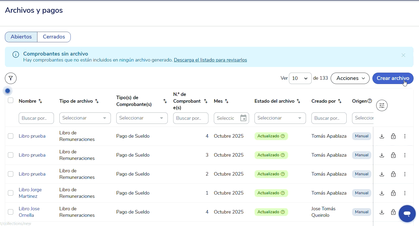This screenshot has height=226, width=419.
Task: Lock the Libro prueba file with 2 comprobantes
Action: pyautogui.click(x=393, y=174)
